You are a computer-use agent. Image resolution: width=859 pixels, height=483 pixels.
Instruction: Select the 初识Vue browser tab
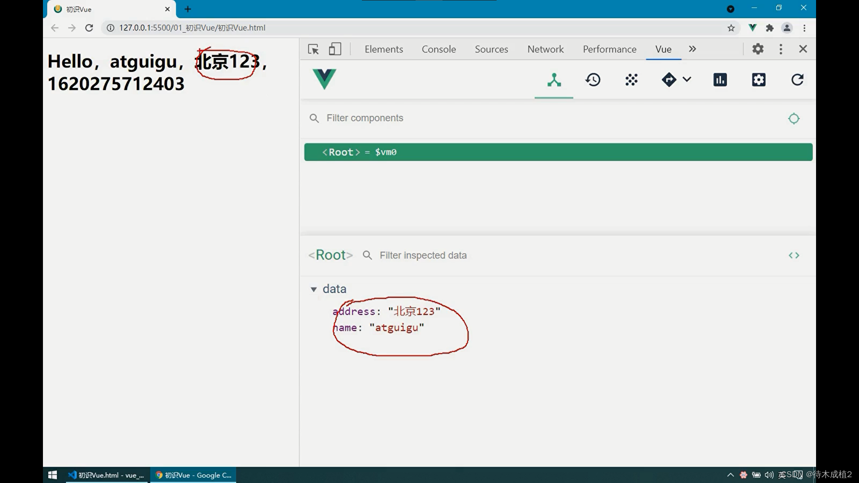click(x=112, y=9)
